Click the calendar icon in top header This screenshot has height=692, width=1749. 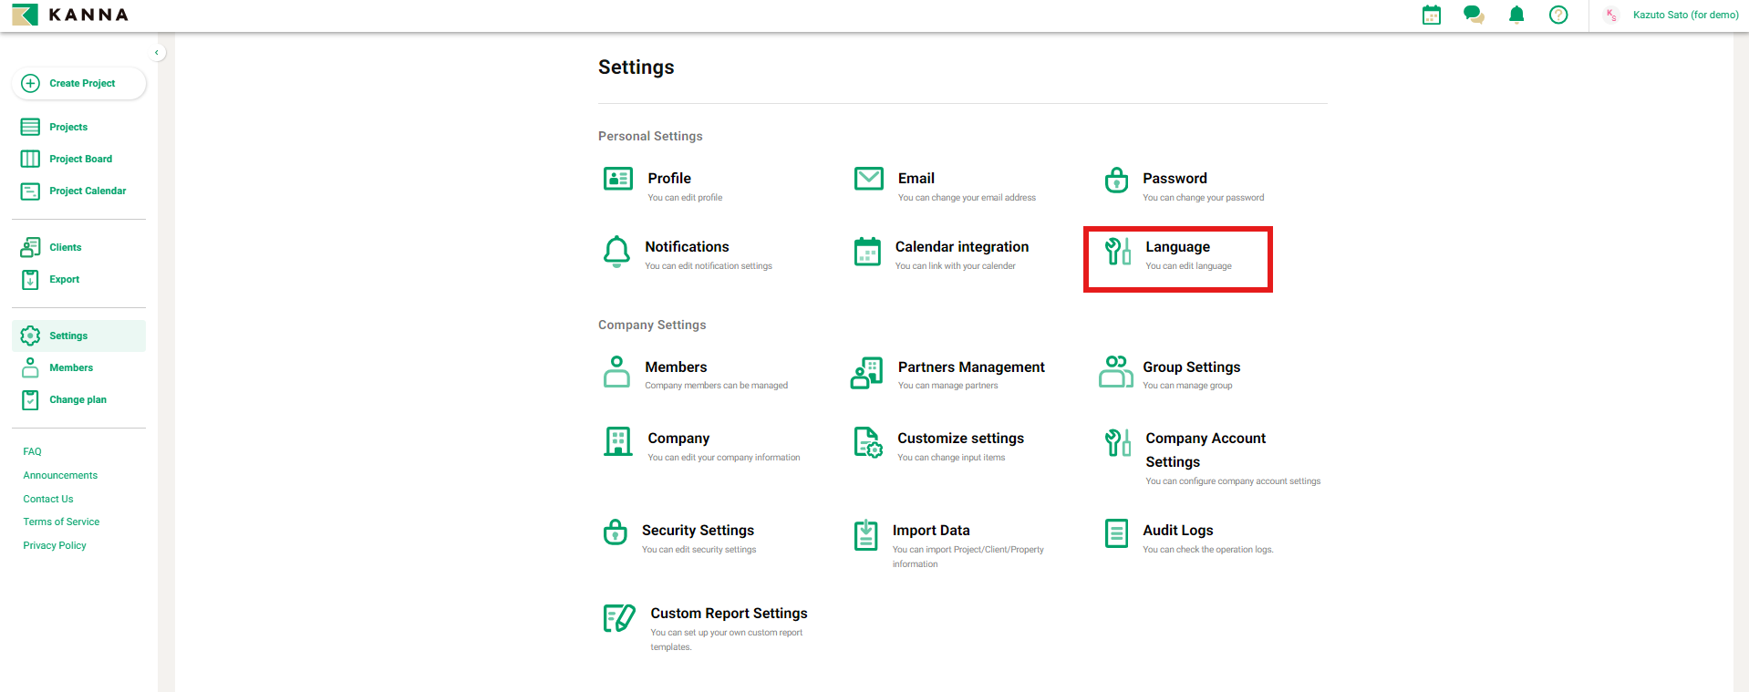(x=1431, y=15)
